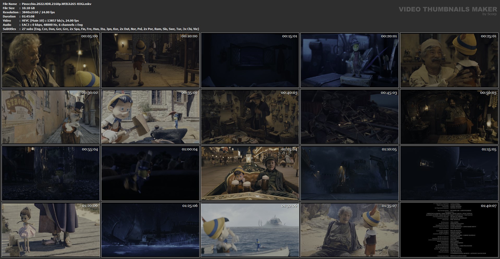Image resolution: width=500 pixels, height=259 pixels.
Task: Select the thumbnail timestamped 01:00:04
Action: click(x=150, y=173)
